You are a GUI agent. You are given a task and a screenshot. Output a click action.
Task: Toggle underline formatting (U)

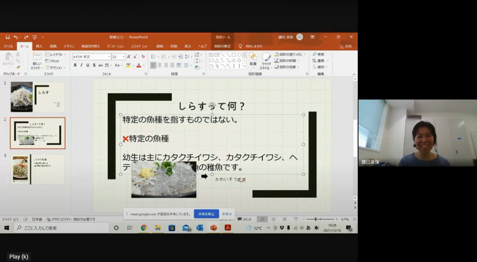[88, 65]
